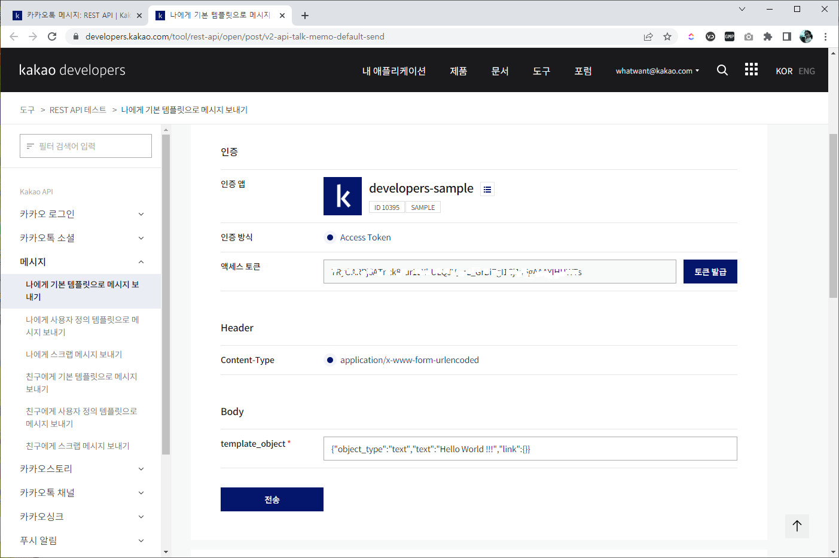Open 제품 in top navigation

[458, 71]
